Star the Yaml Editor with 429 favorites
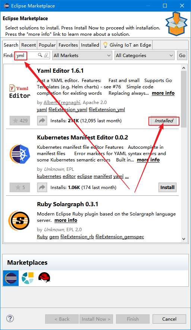This screenshot has width=191, height=330. click(20, 120)
